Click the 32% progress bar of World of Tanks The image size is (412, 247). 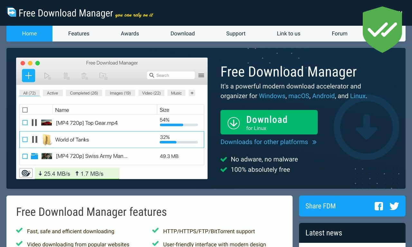pos(179,142)
